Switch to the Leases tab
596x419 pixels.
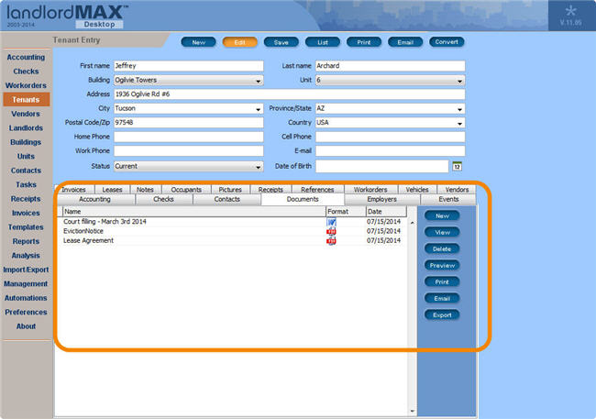112,190
